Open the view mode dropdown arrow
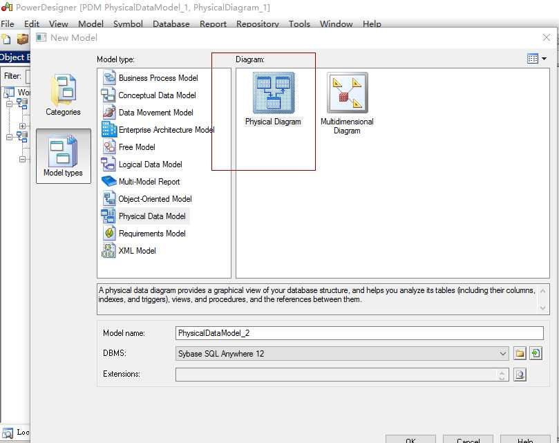 coord(544,59)
